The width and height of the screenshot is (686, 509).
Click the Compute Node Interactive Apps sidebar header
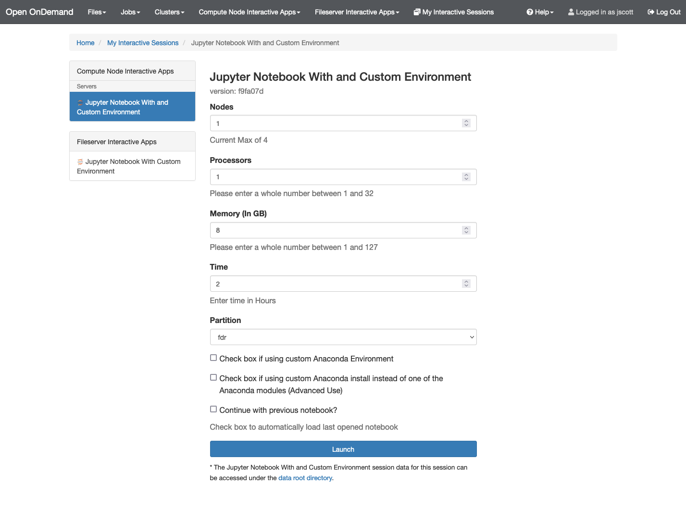click(132, 71)
